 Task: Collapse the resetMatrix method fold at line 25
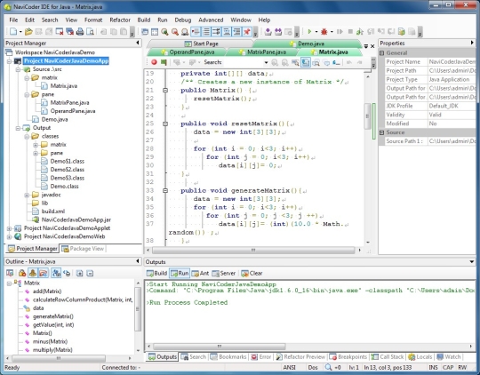[165, 124]
